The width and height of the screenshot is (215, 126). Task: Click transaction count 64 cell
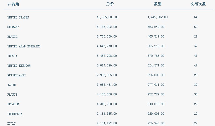[196, 17]
